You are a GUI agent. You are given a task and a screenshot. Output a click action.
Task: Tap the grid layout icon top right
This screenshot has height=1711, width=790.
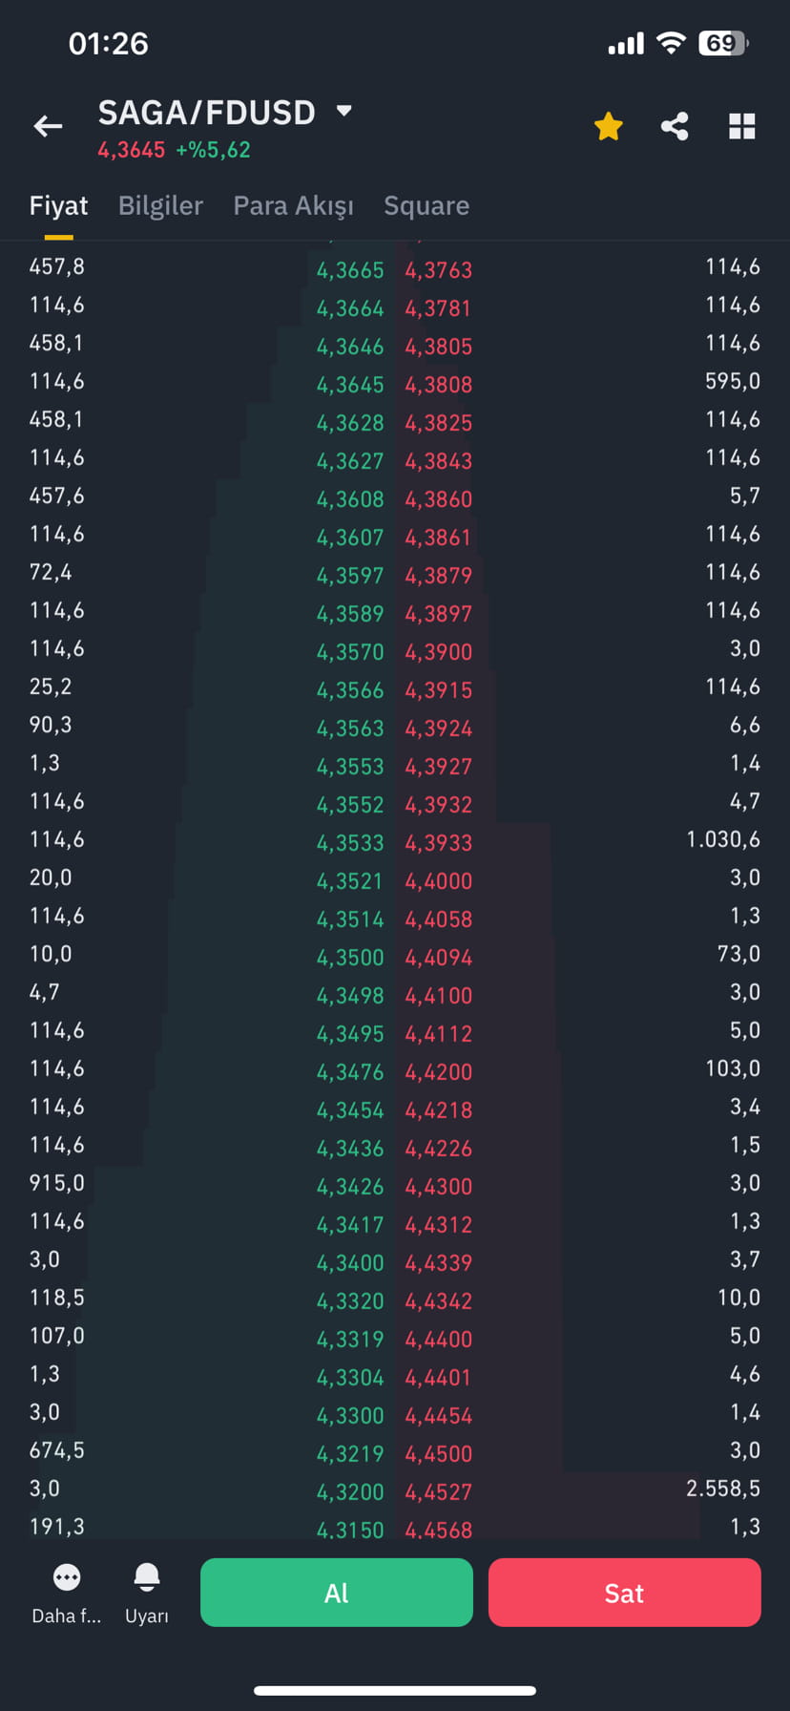741,126
